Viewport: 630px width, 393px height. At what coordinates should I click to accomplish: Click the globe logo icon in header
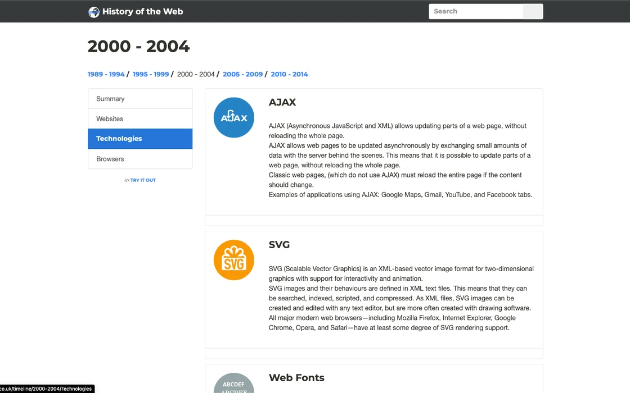93,12
